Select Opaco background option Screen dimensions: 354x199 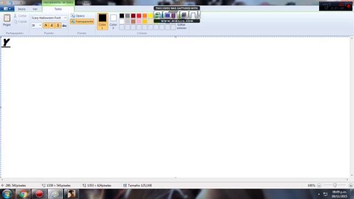[x=78, y=16]
